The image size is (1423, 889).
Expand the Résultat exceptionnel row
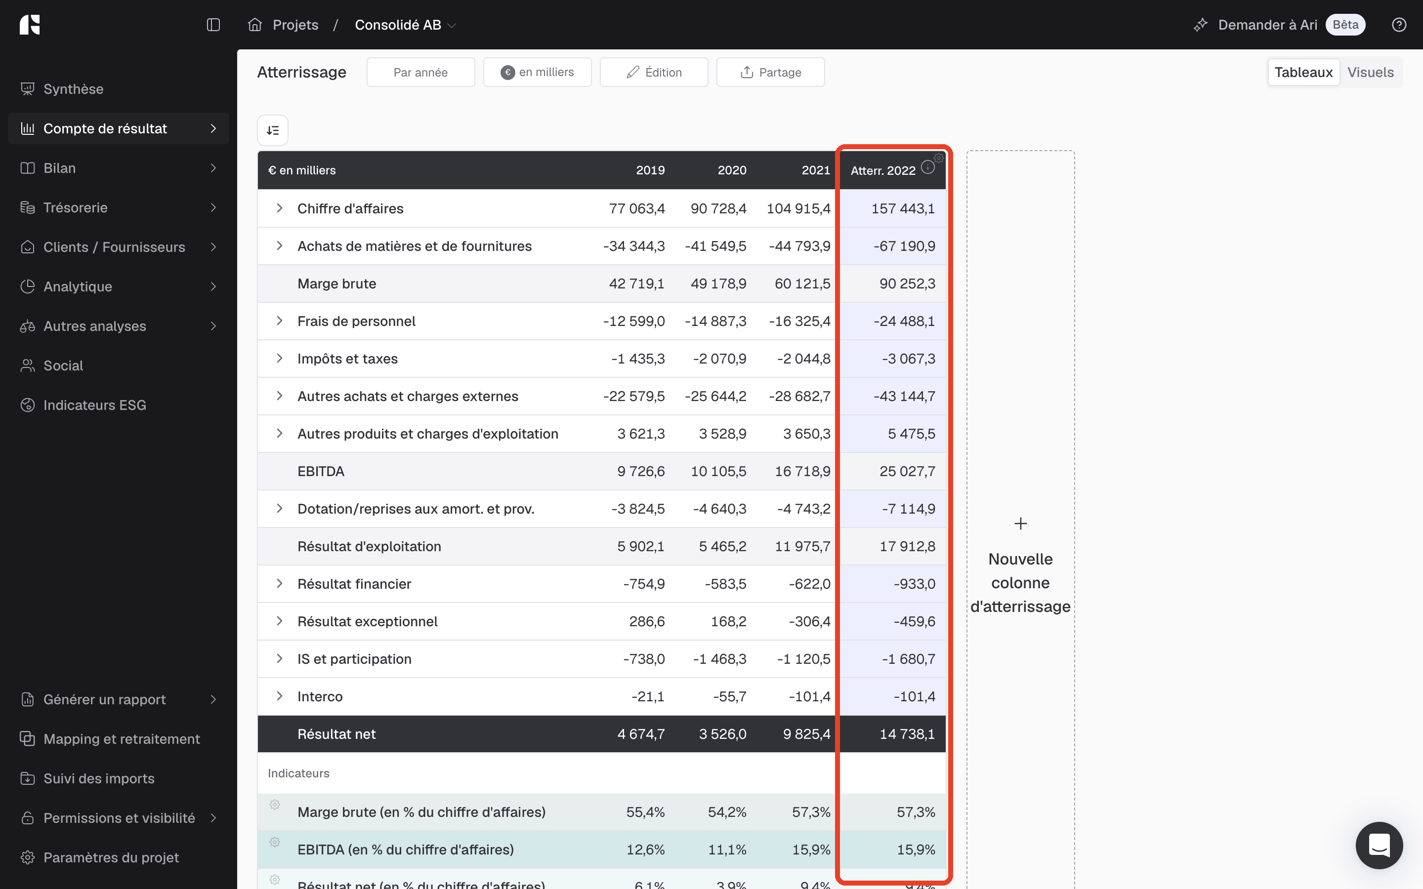pos(279,621)
